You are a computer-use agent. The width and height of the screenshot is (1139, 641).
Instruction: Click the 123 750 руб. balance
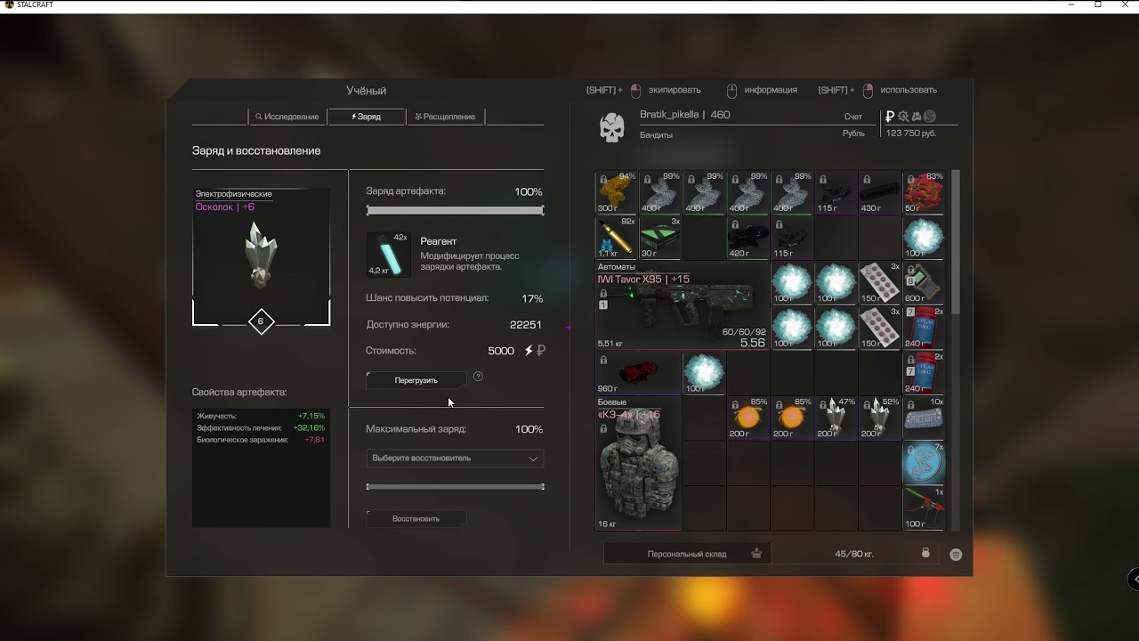coord(911,134)
